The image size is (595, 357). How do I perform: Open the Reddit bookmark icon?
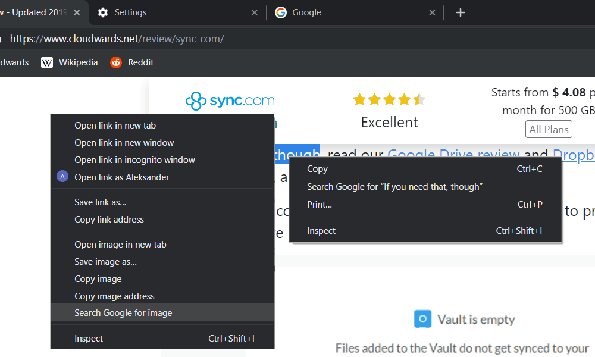coord(116,62)
